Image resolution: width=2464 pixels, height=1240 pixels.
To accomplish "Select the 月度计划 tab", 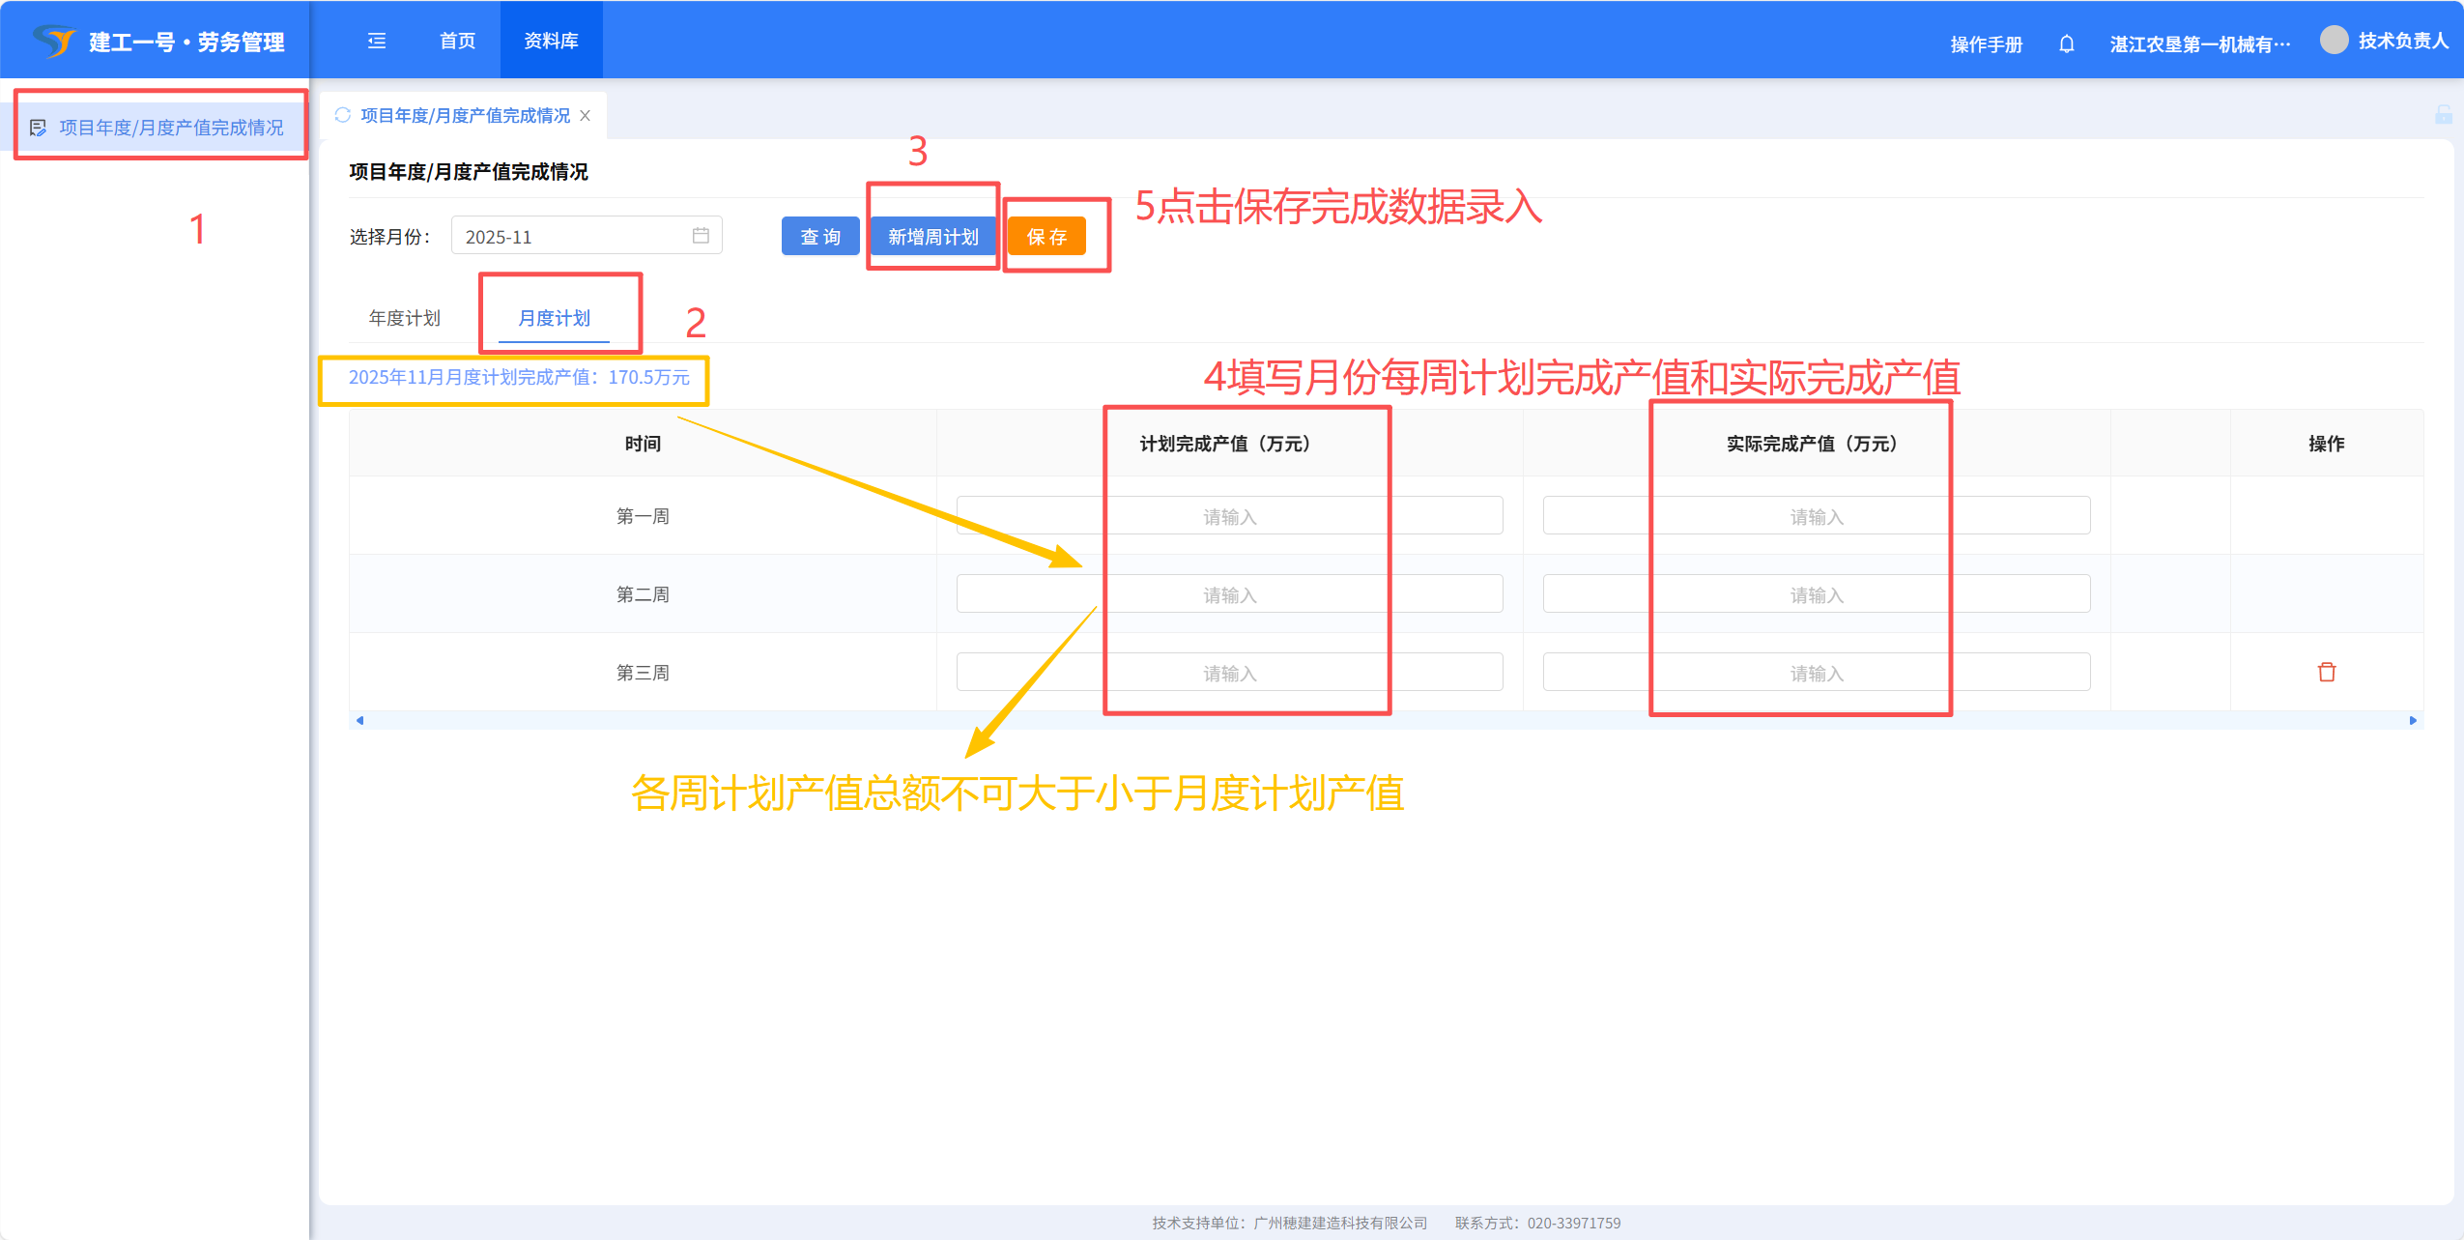I will tap(554, 318).
